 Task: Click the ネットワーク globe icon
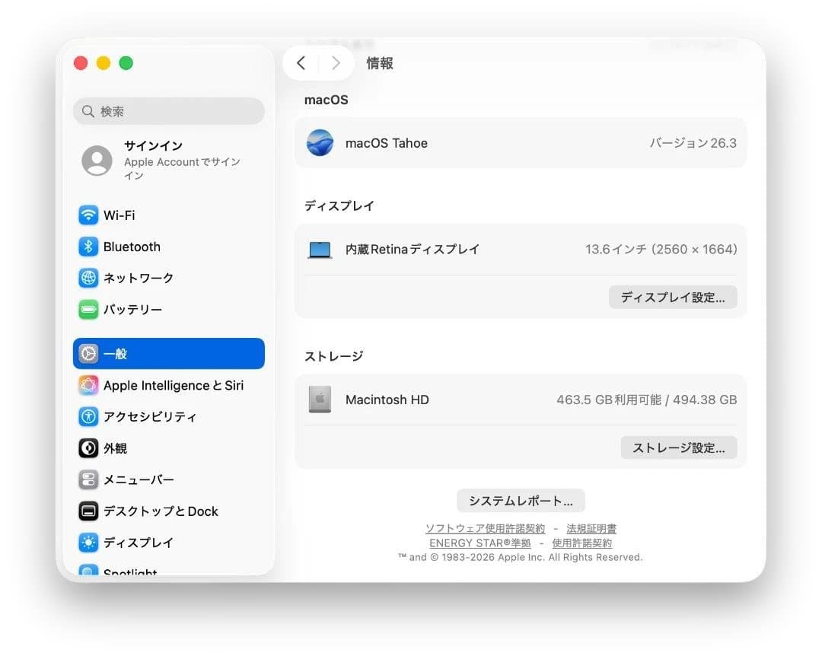pos(89,278)
